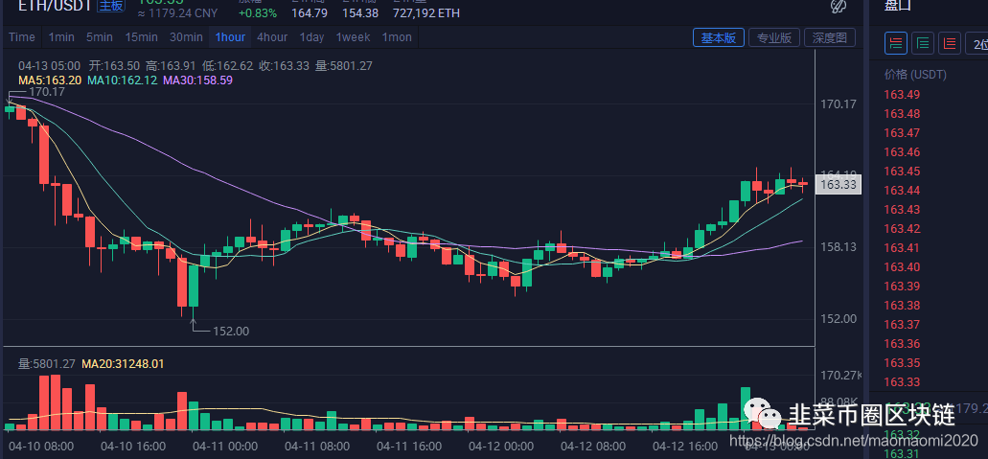The height and width of the screenshot is (459, 988).
Task: Switch to 专业版 professional chart mode
Action: click(773, 37)
